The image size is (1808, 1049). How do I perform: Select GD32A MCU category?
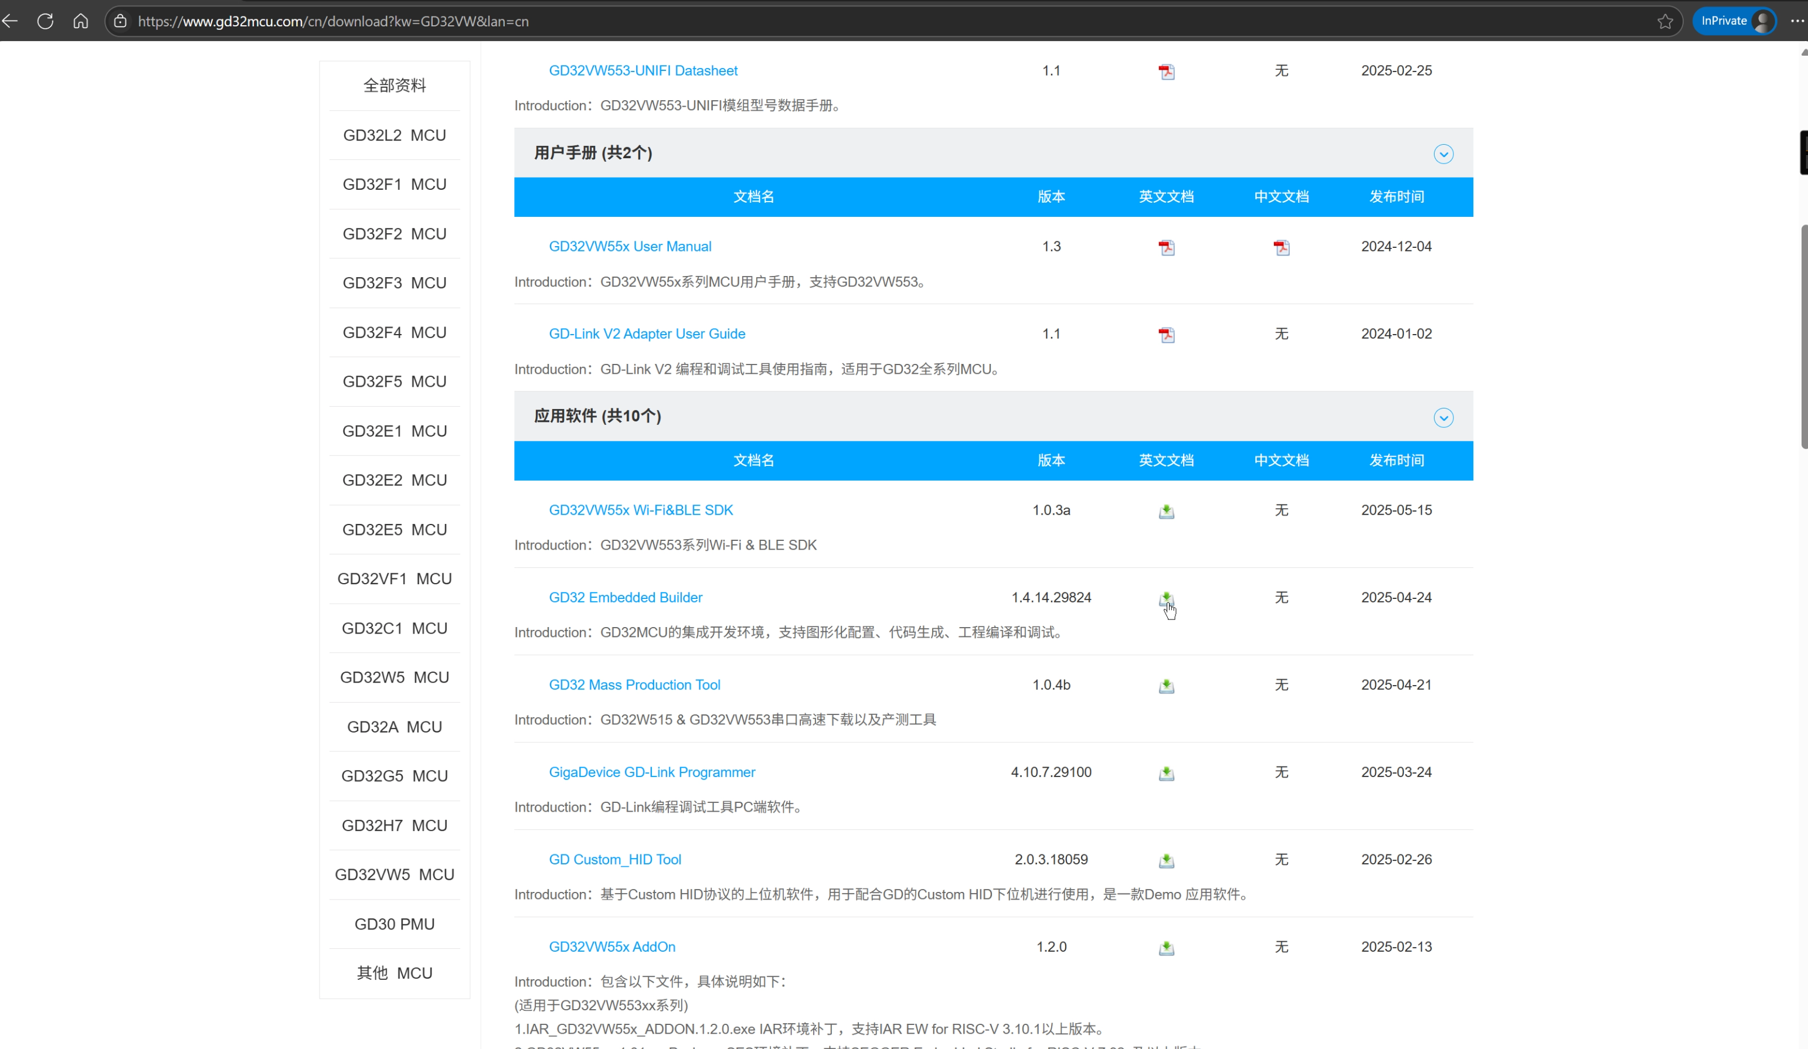pyautogui.click(x=395, y=727)
